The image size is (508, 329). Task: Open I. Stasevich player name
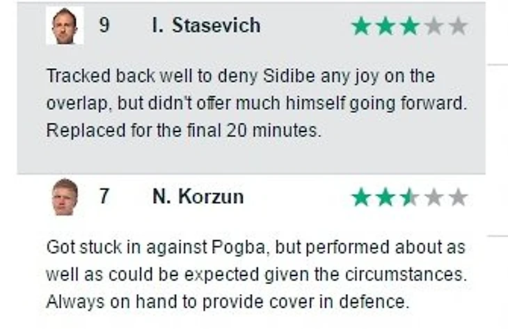(x=207, y=25)
